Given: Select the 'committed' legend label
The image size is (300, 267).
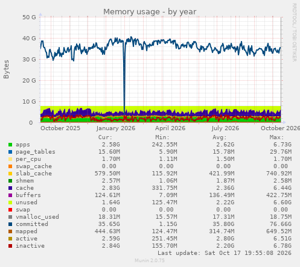Looking at the screenshot, I should tap(32, 224).
